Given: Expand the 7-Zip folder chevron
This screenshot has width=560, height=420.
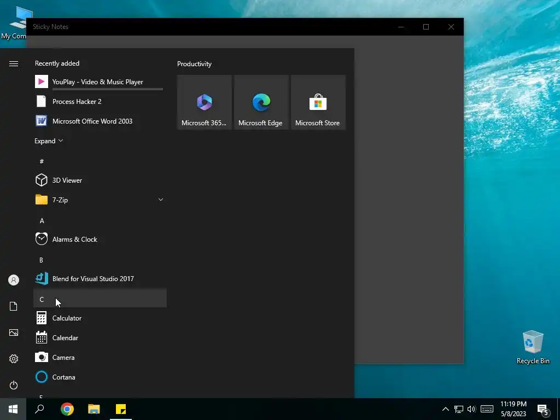Looking at the screenshot, I should [x=161, y=200].
